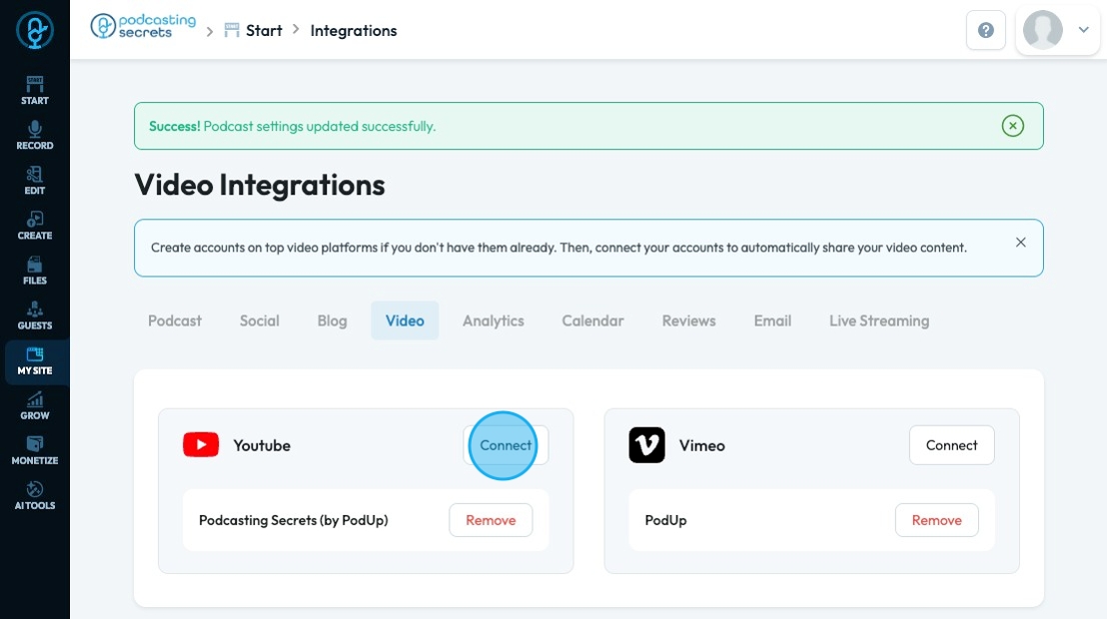Open the Record section in sidebar
The width and height of the screenshot is (1107, 619).
point(35,135)
